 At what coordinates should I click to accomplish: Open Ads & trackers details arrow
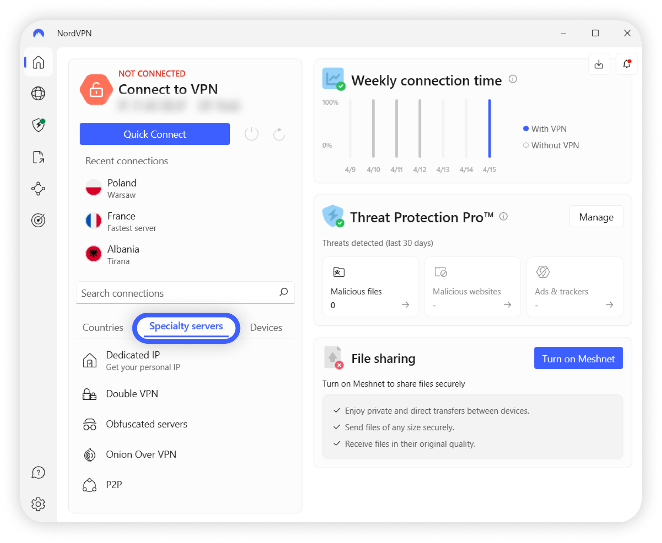609,305
